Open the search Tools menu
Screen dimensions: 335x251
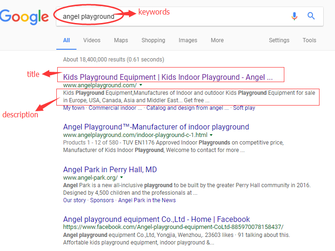click(x=309, y=40)
